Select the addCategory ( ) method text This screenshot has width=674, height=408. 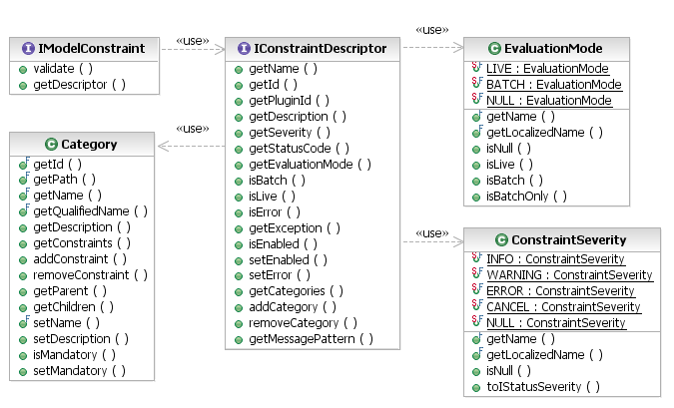click(x=293, y=306)
